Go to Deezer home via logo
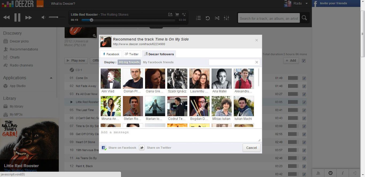This screenshot has height=177, width=365. click(18, 4)
